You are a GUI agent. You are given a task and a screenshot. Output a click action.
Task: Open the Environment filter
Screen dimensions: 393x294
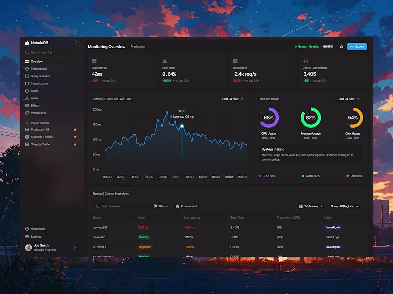click(x=186, y=206)
